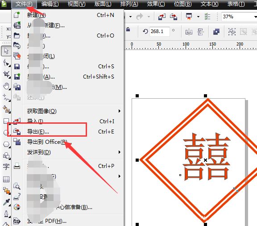Select the Smart Fill tool
Image resolution: width=257 pixels, height=226 pixels.
pyautogui.click(x=6, y=109)
